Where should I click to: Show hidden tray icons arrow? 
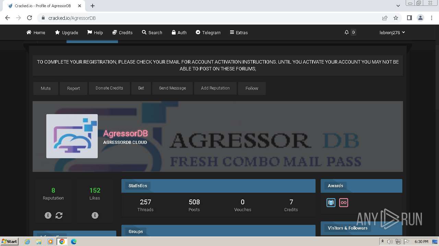(x=383, y=242)
